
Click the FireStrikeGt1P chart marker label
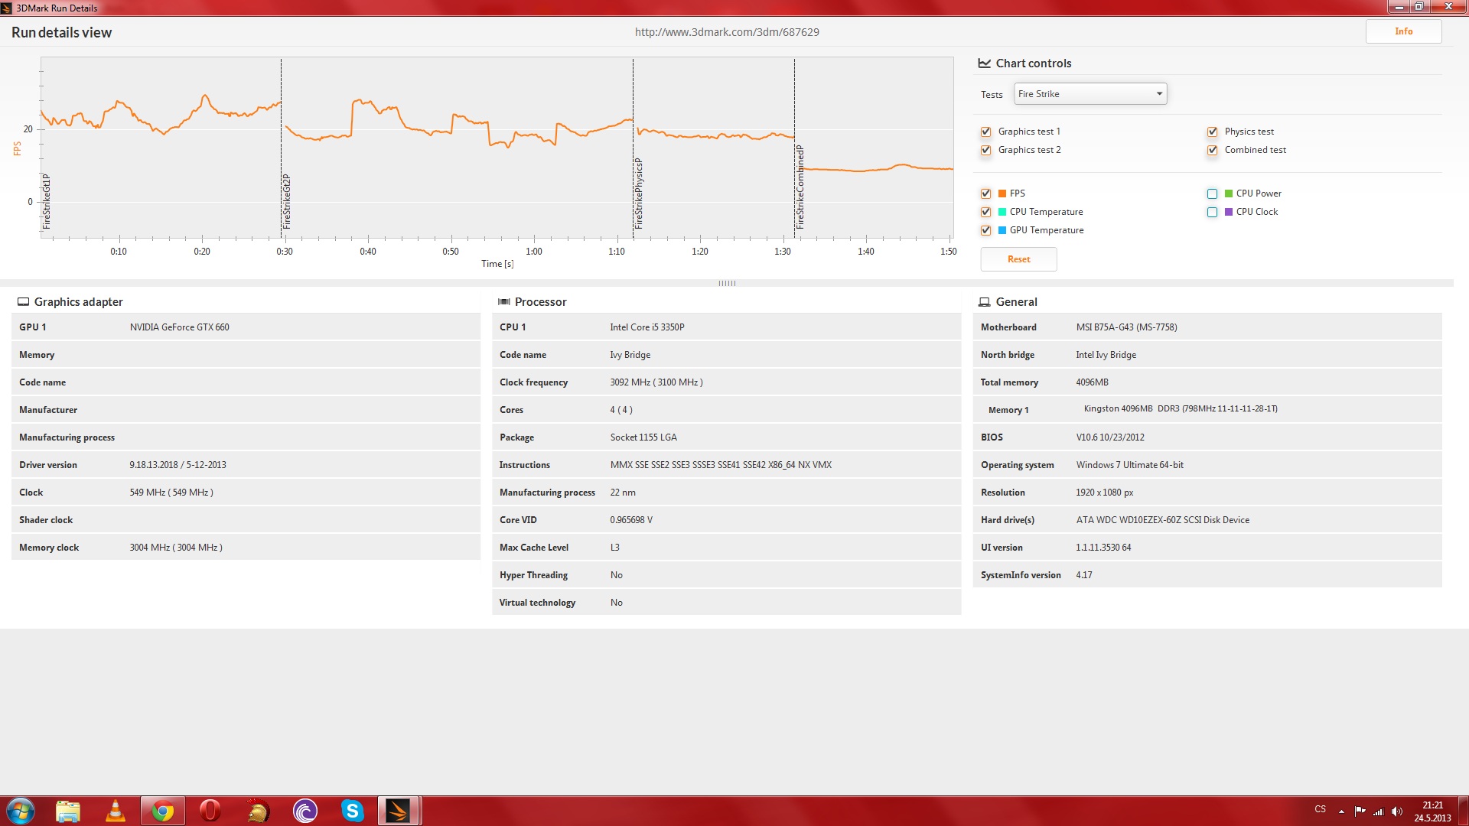47,202
